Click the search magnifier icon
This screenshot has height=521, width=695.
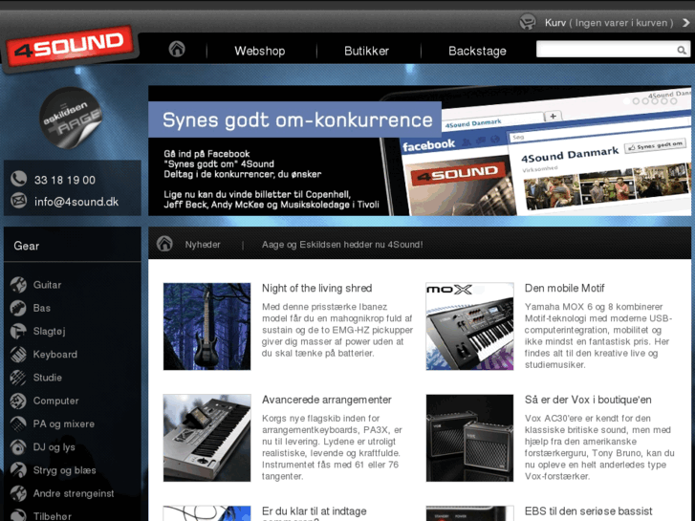682,50
